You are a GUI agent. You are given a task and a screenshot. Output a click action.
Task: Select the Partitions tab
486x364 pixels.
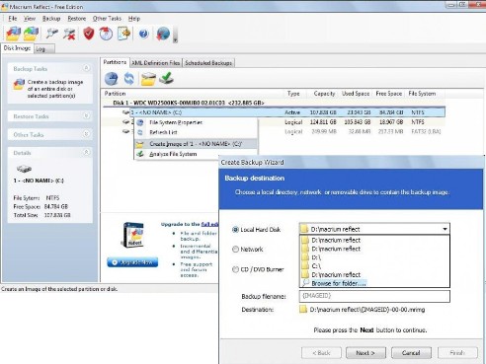[x=115, y=62]
